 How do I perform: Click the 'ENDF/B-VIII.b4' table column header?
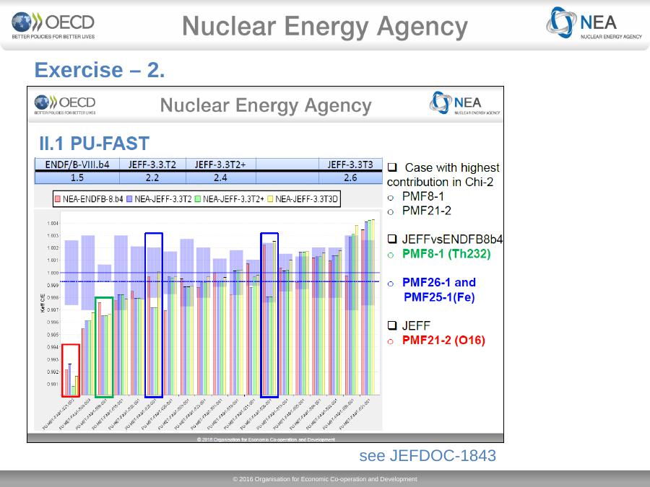pyautogui.click(x=77, y=164)
